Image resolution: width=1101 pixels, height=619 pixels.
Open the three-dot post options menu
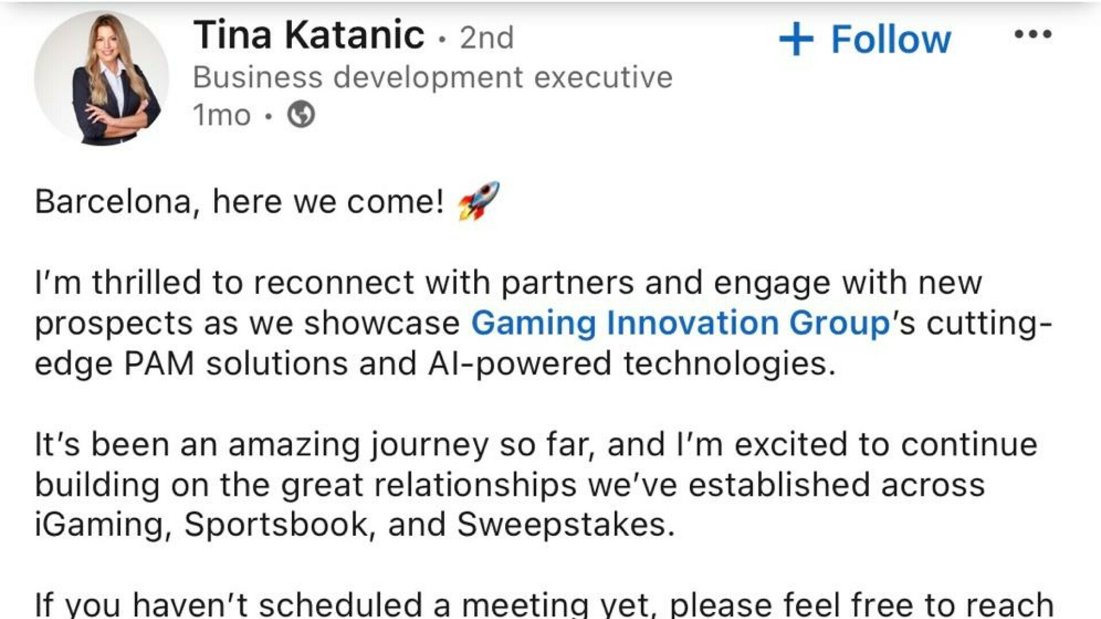1032,34
